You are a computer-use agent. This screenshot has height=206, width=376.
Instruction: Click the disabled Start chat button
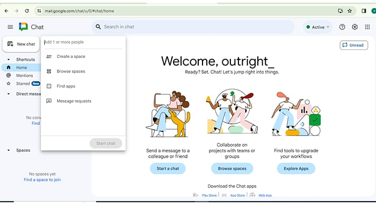106,143
